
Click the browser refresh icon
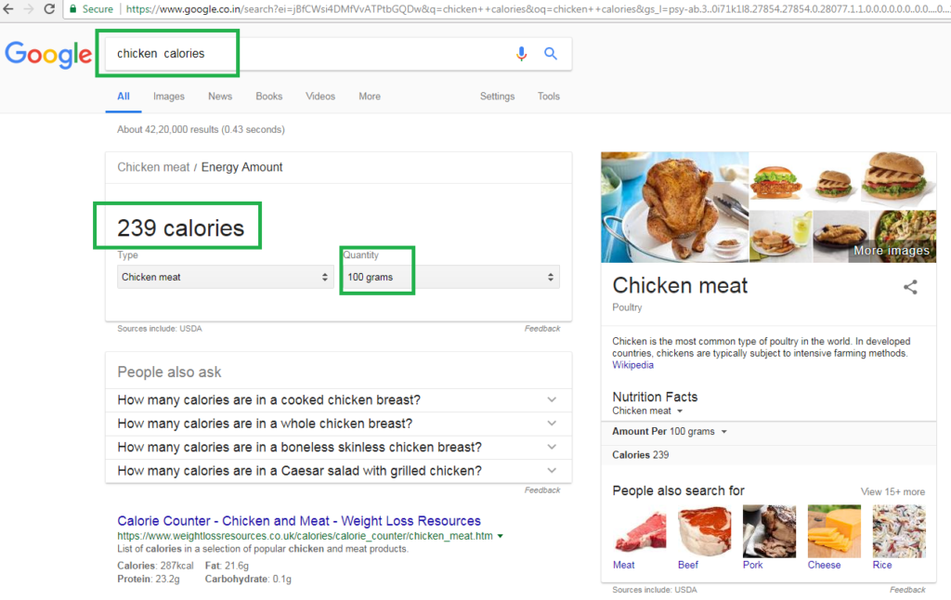point(49,9)
